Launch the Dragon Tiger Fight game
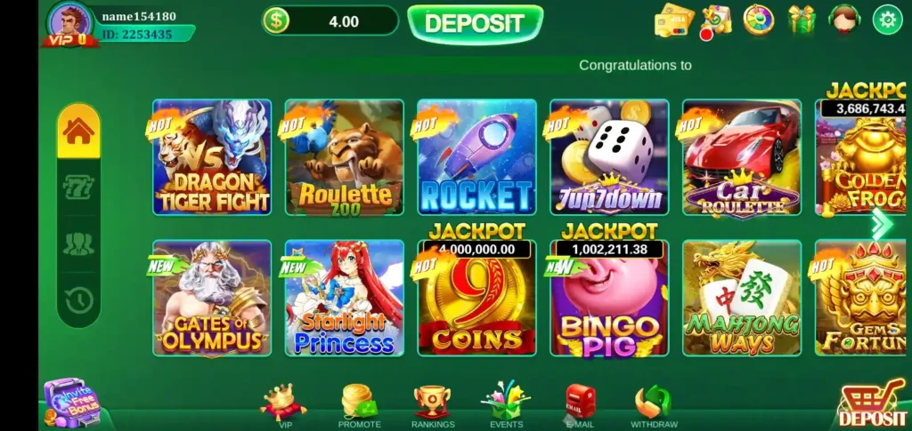 (212, 157)
